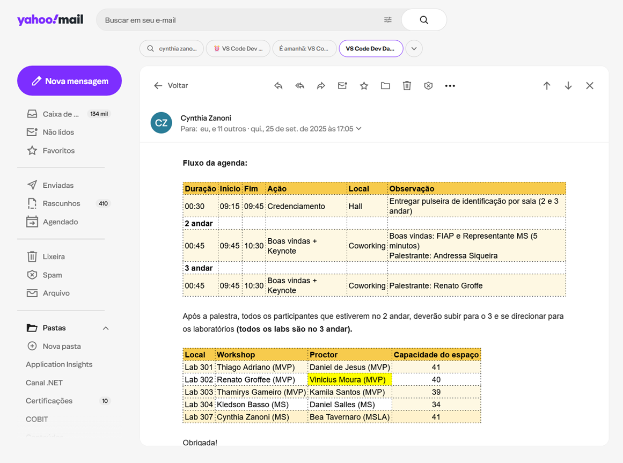
Task: Move message to a folder icon
Action: pyautogui.click(x=385, y=86)
